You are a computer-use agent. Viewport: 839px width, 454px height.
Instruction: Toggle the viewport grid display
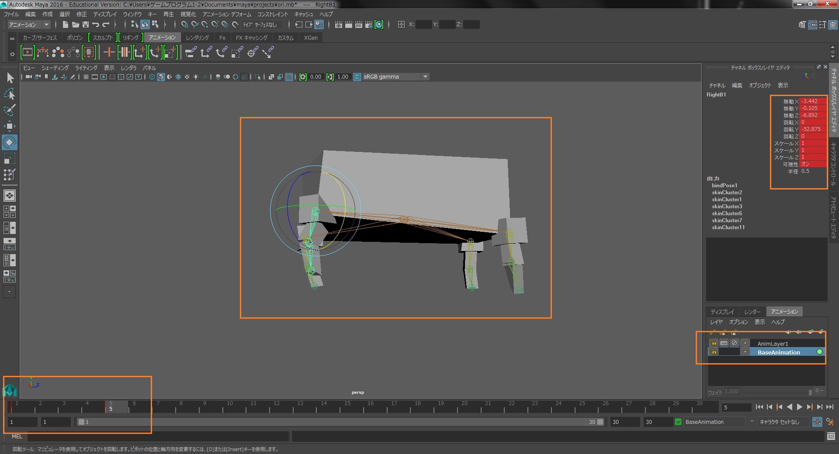click(x=86, y=77)
